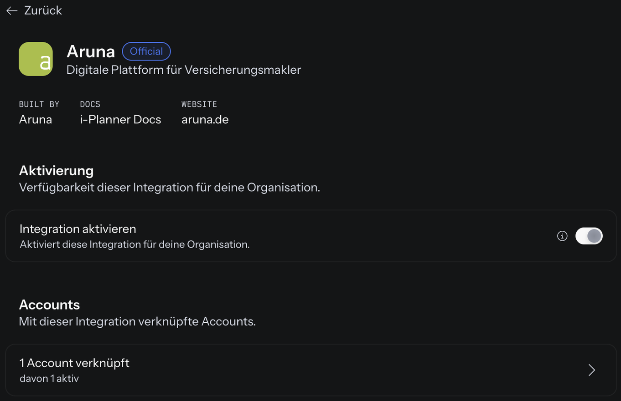
Task: Click the Aruna builder name under Built By
Action: click(x=36, y=120)
